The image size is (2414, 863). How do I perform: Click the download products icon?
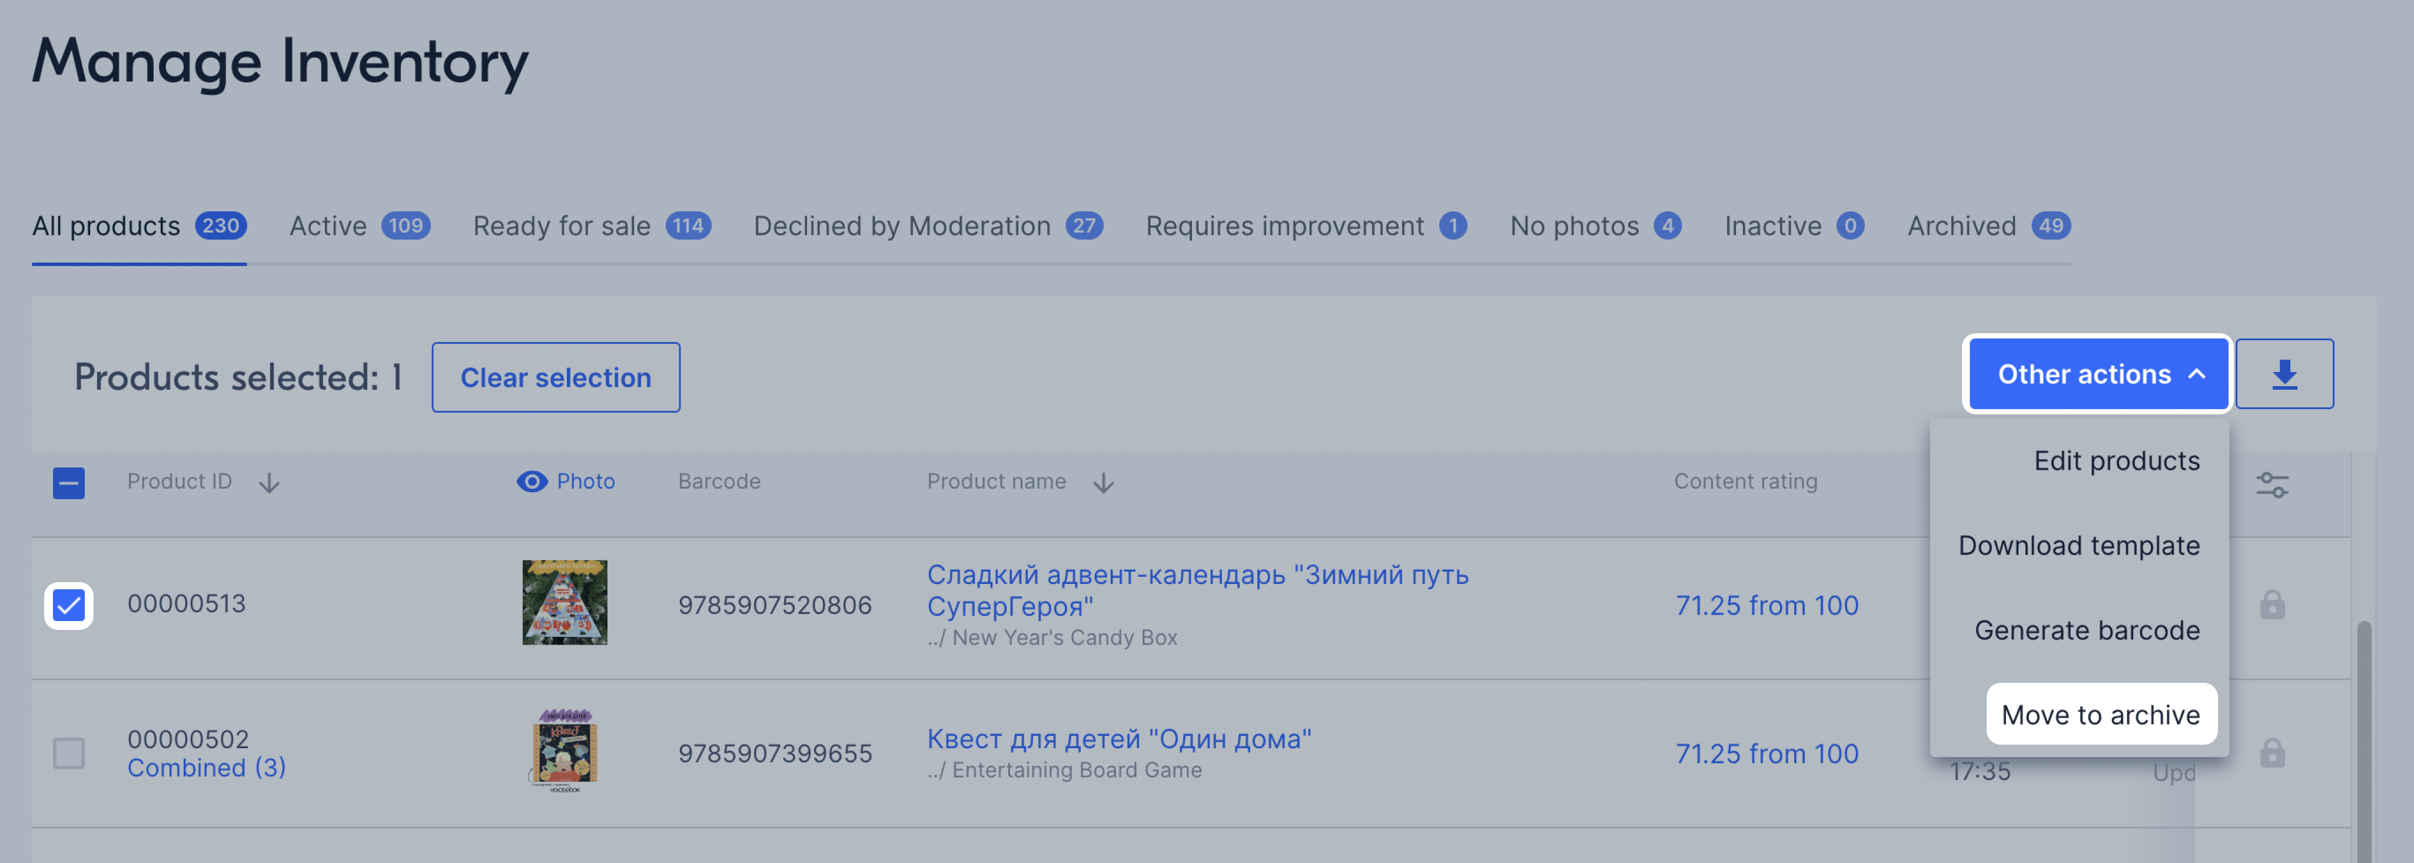point(2284,374)
